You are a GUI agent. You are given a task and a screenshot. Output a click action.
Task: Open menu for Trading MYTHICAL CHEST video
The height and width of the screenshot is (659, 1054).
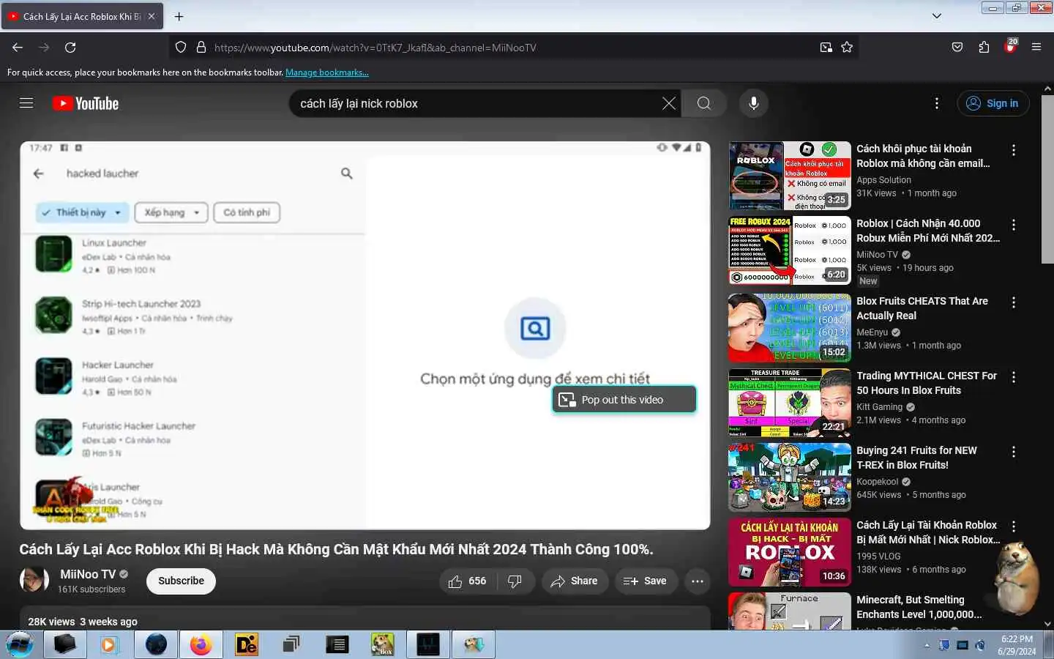(1014, 377)
